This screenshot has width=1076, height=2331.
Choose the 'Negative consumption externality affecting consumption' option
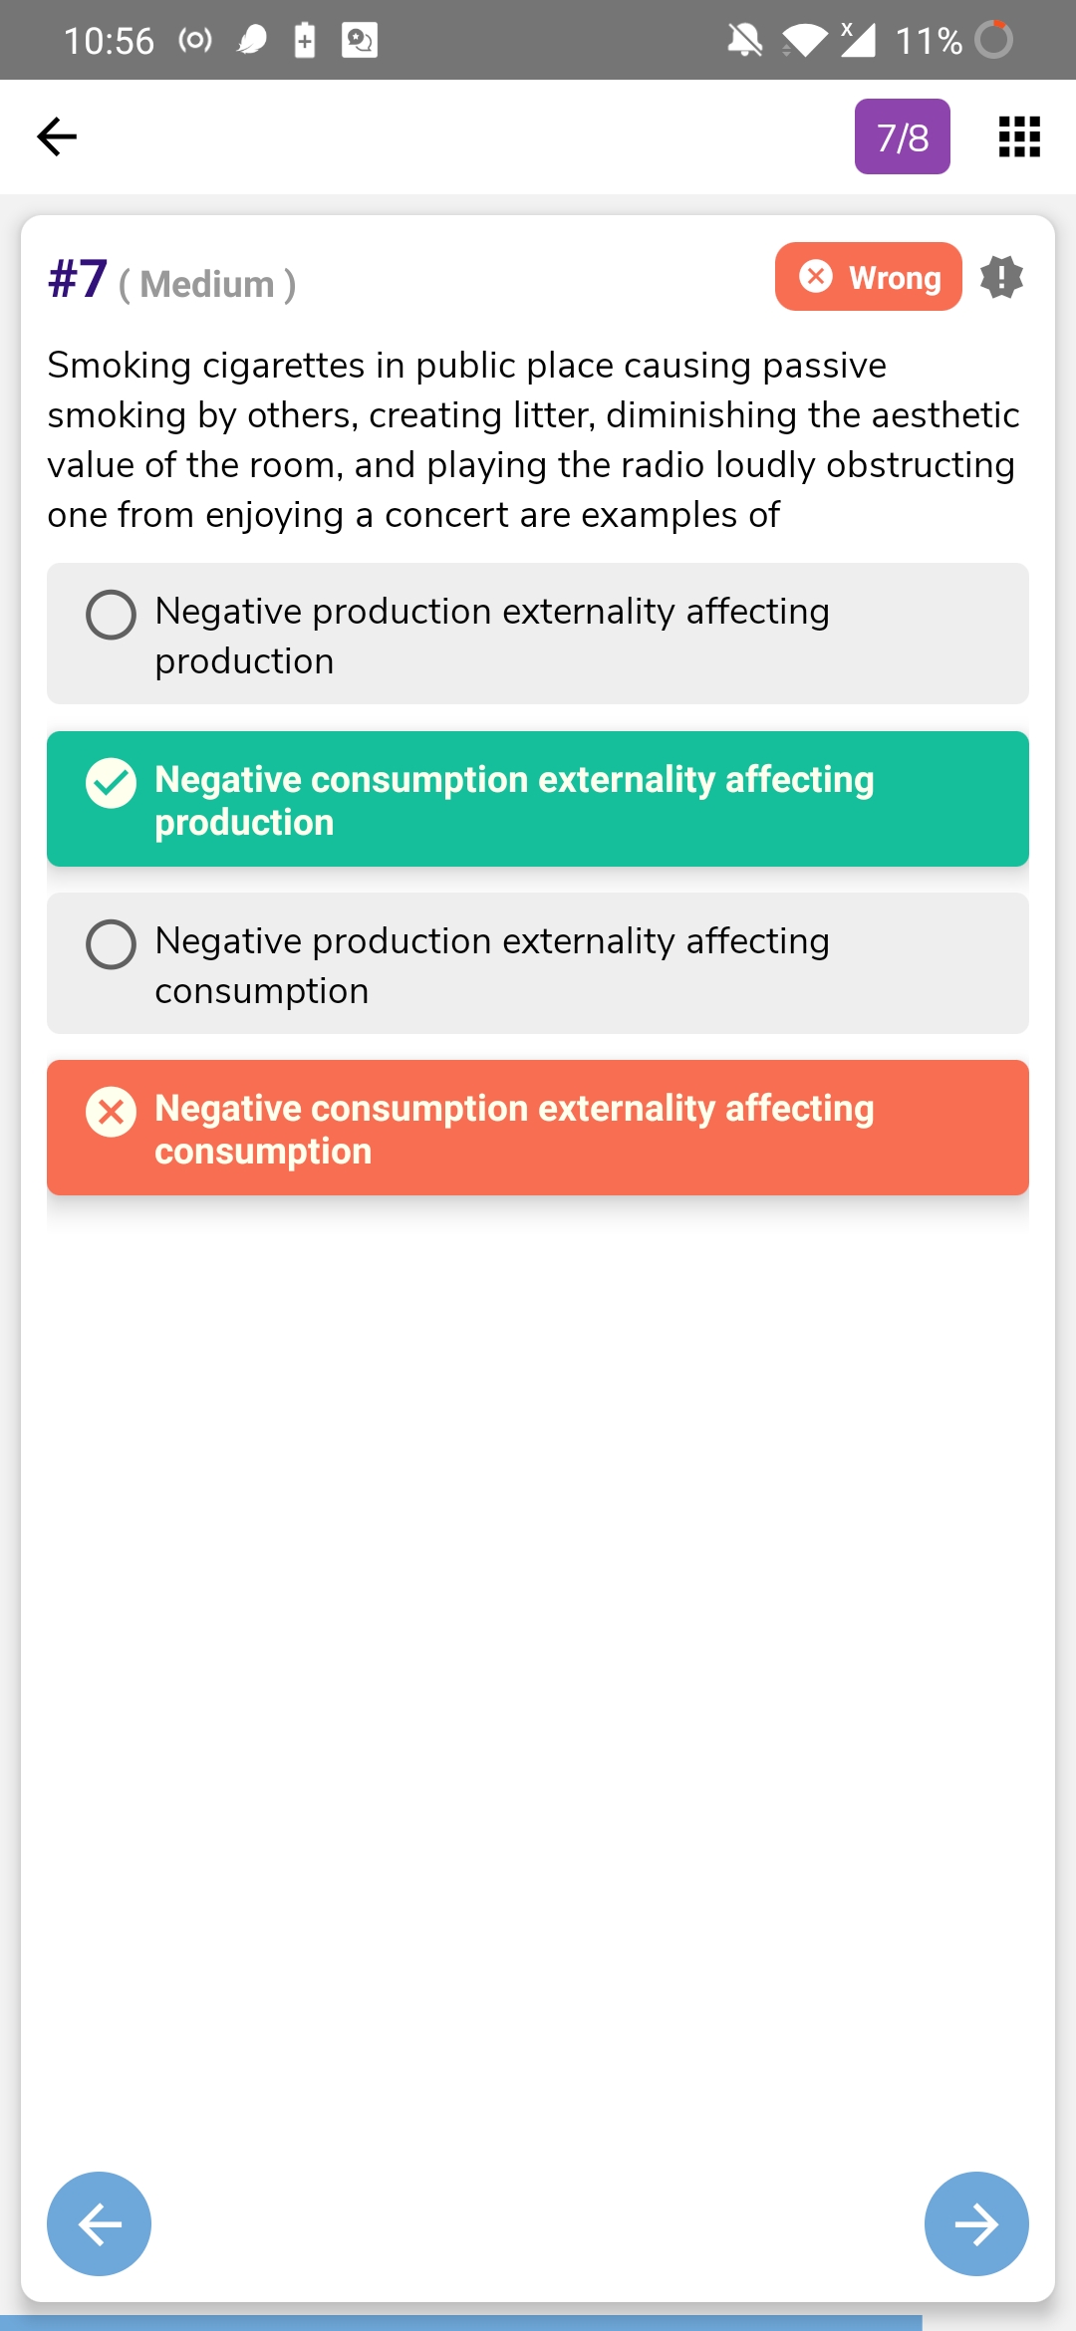click(x=538, y=1129)
